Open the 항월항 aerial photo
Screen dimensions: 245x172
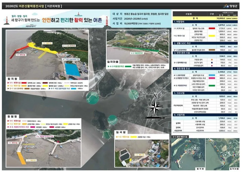(43, 148)
